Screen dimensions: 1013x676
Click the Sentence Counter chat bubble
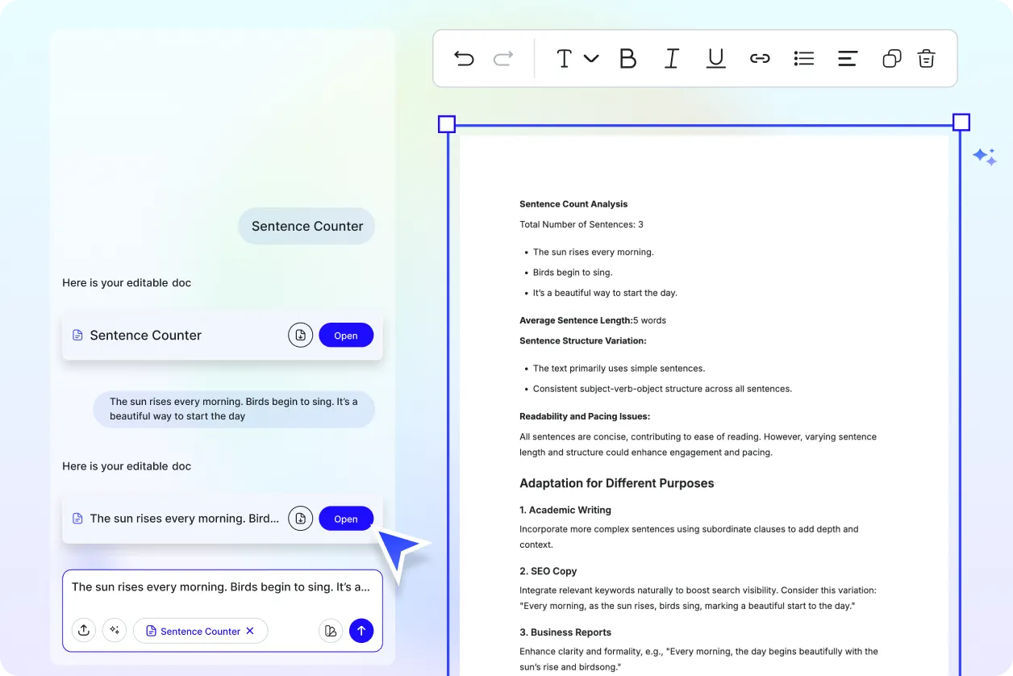(306, 226)
